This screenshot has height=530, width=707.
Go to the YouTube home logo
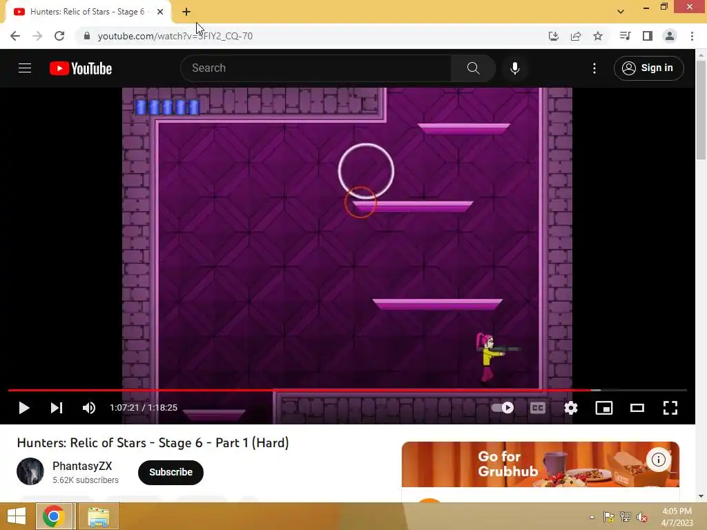tap(81, 68)
